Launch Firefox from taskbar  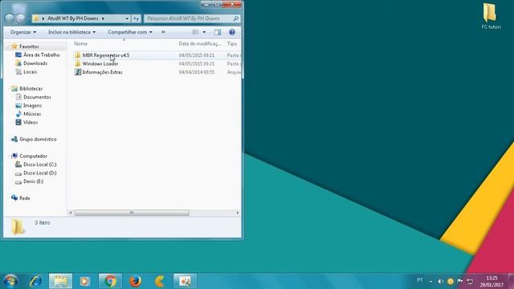coord(135,281)
